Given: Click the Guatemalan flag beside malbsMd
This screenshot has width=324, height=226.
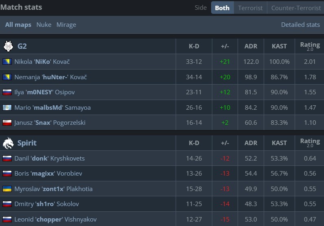Looking at the screenshot, I should [7, 108].
